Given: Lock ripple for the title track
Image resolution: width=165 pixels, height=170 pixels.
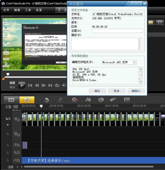Looking at the screenshot, I should click(x=8, y=145).
